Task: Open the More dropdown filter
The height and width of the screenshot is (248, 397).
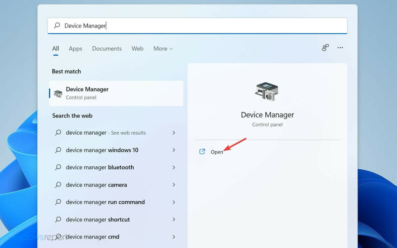Action: tap(163, 49)
